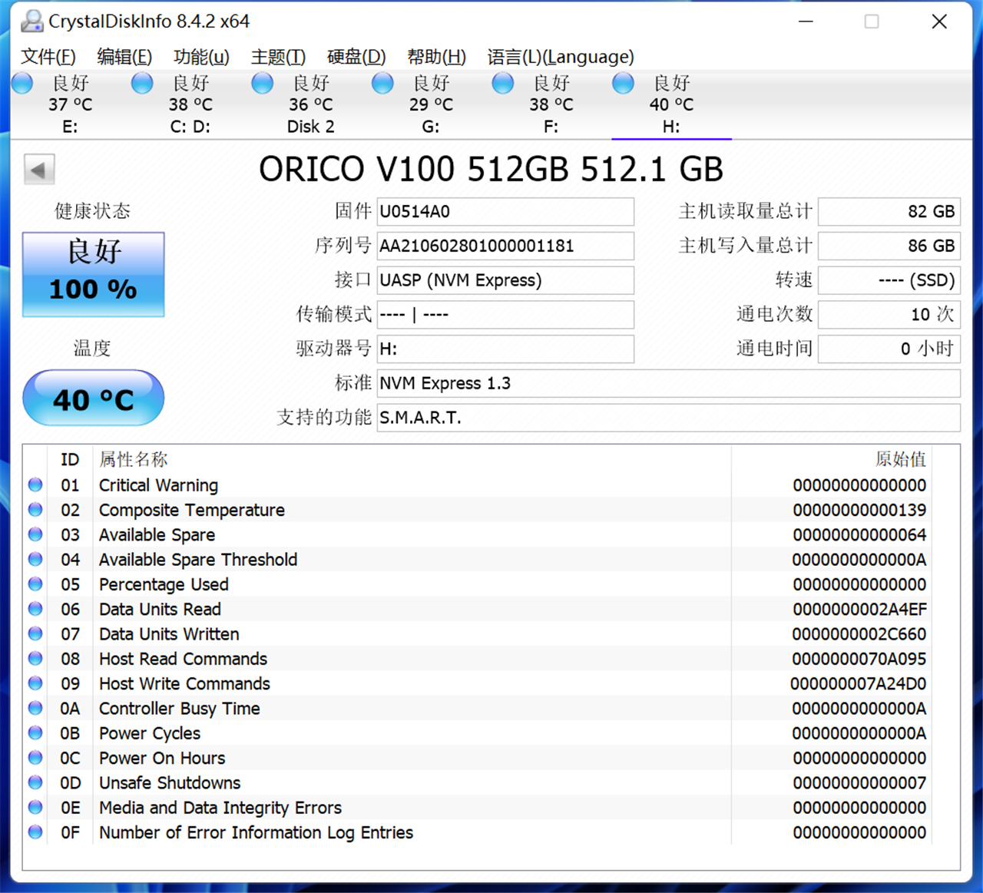Click the status orb for Disk 2
The width and height of the screenshot is (983, 893).
tap(263, 83)
